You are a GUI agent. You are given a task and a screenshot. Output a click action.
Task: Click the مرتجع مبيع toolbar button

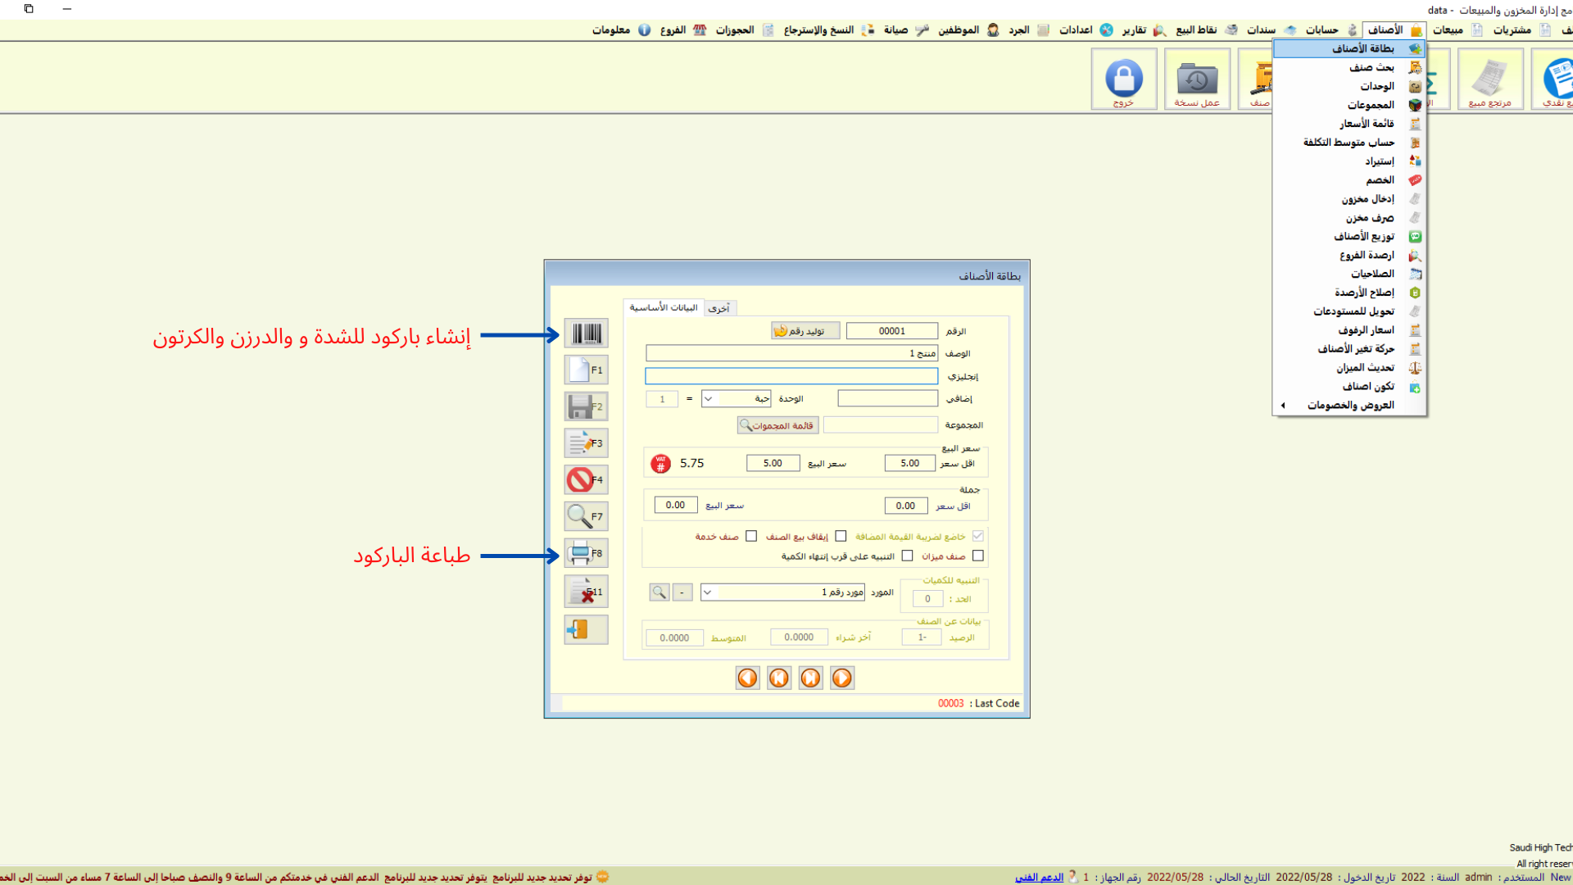(x=1490, y=79)
